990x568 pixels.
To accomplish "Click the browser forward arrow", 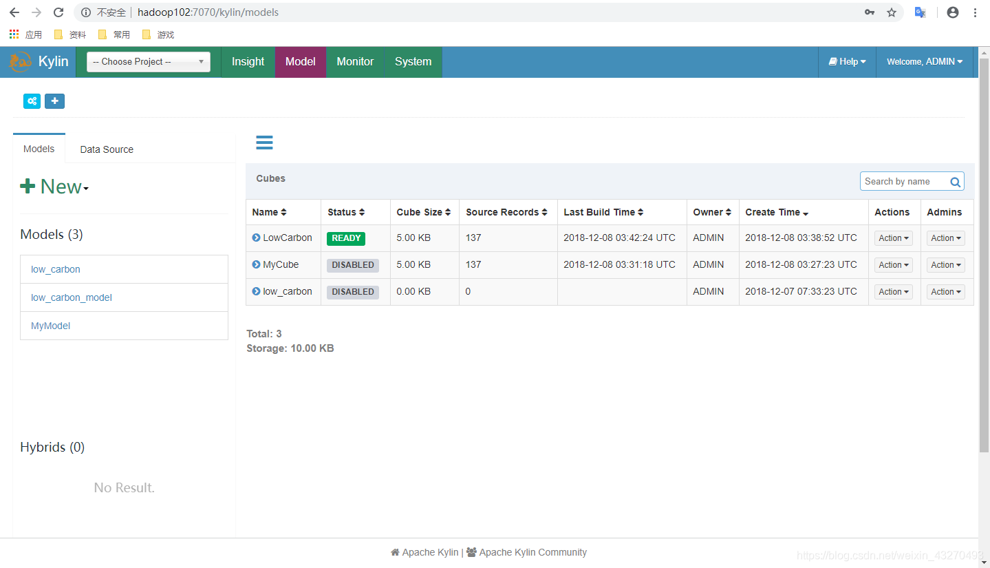I will [36, 12].
